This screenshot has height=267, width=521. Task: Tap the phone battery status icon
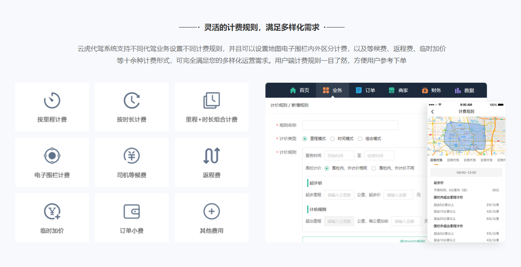pyautogui.click(x=500, y=105)
